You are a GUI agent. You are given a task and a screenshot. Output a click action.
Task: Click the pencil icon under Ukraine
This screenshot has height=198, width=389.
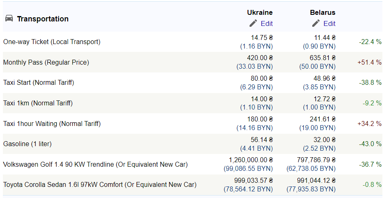(253, 23)
